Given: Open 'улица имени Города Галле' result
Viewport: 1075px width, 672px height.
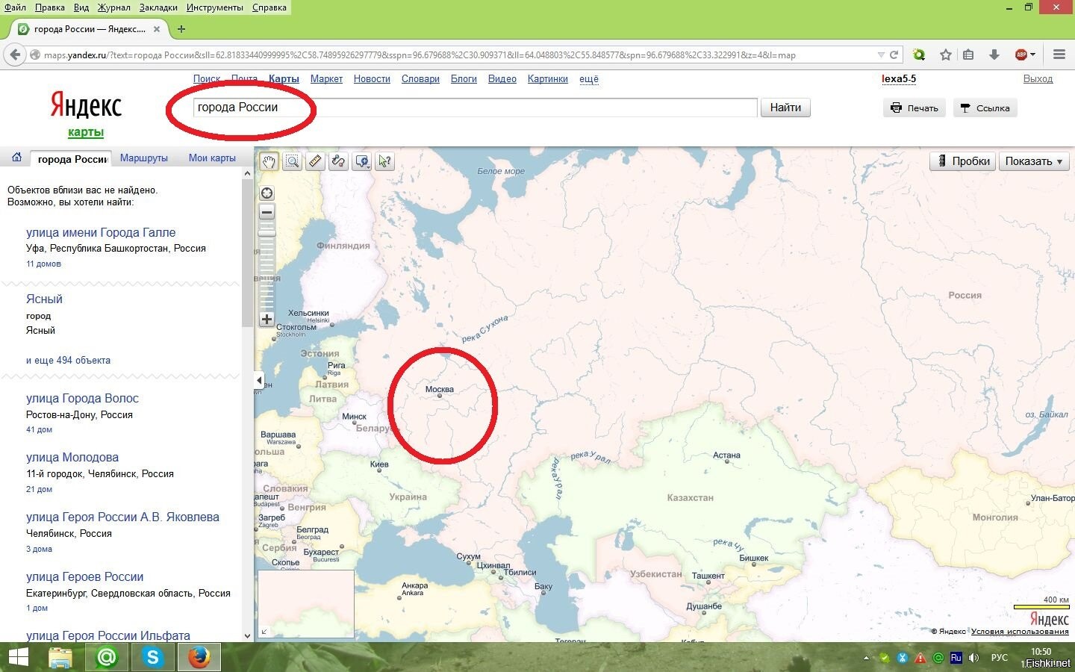Looking at the screenshot, I should [101, 233].
